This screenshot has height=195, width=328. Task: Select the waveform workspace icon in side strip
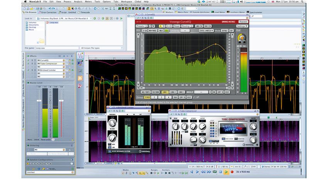[80, 56]
